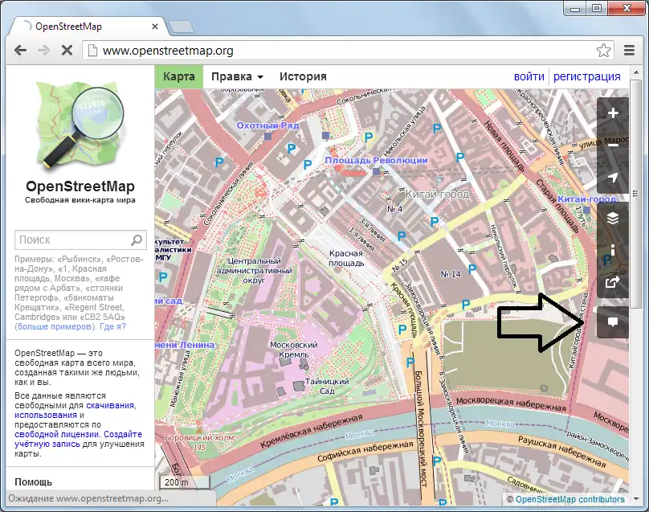Zoom out with the minus map control

[613, 145]
